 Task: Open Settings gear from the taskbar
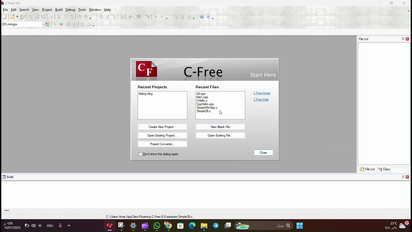(x=133, y=226)
